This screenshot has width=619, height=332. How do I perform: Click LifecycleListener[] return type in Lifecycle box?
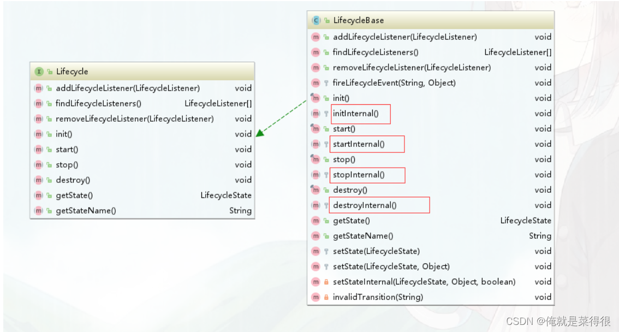point(218,103)
